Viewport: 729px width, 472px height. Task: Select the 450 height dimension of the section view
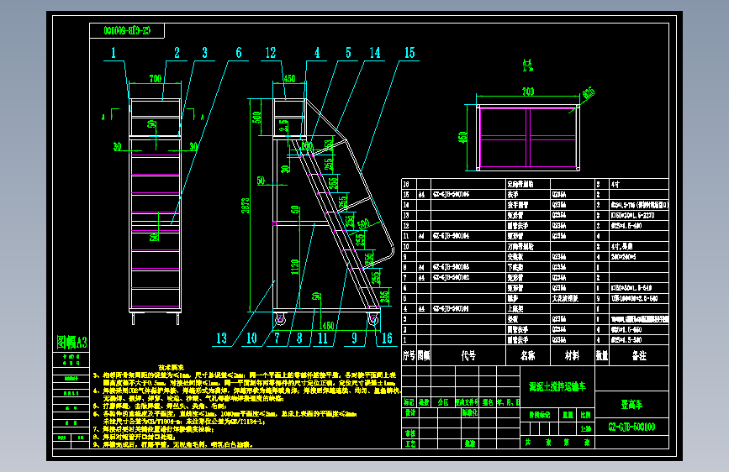(462, 138)
